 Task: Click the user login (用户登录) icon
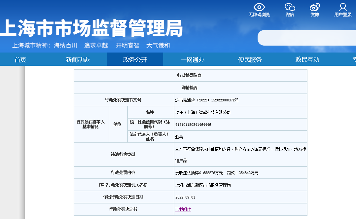(x=343, y=7)
